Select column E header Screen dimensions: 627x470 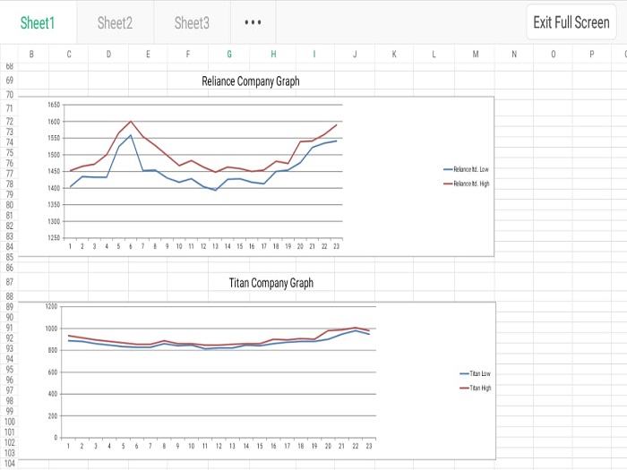[148, 54]
